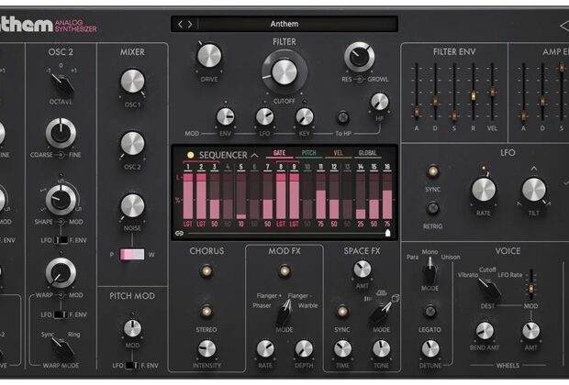Select sequencer step number 12

pos(334,167)
